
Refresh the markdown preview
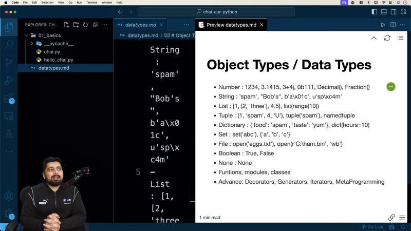point(387,38)
